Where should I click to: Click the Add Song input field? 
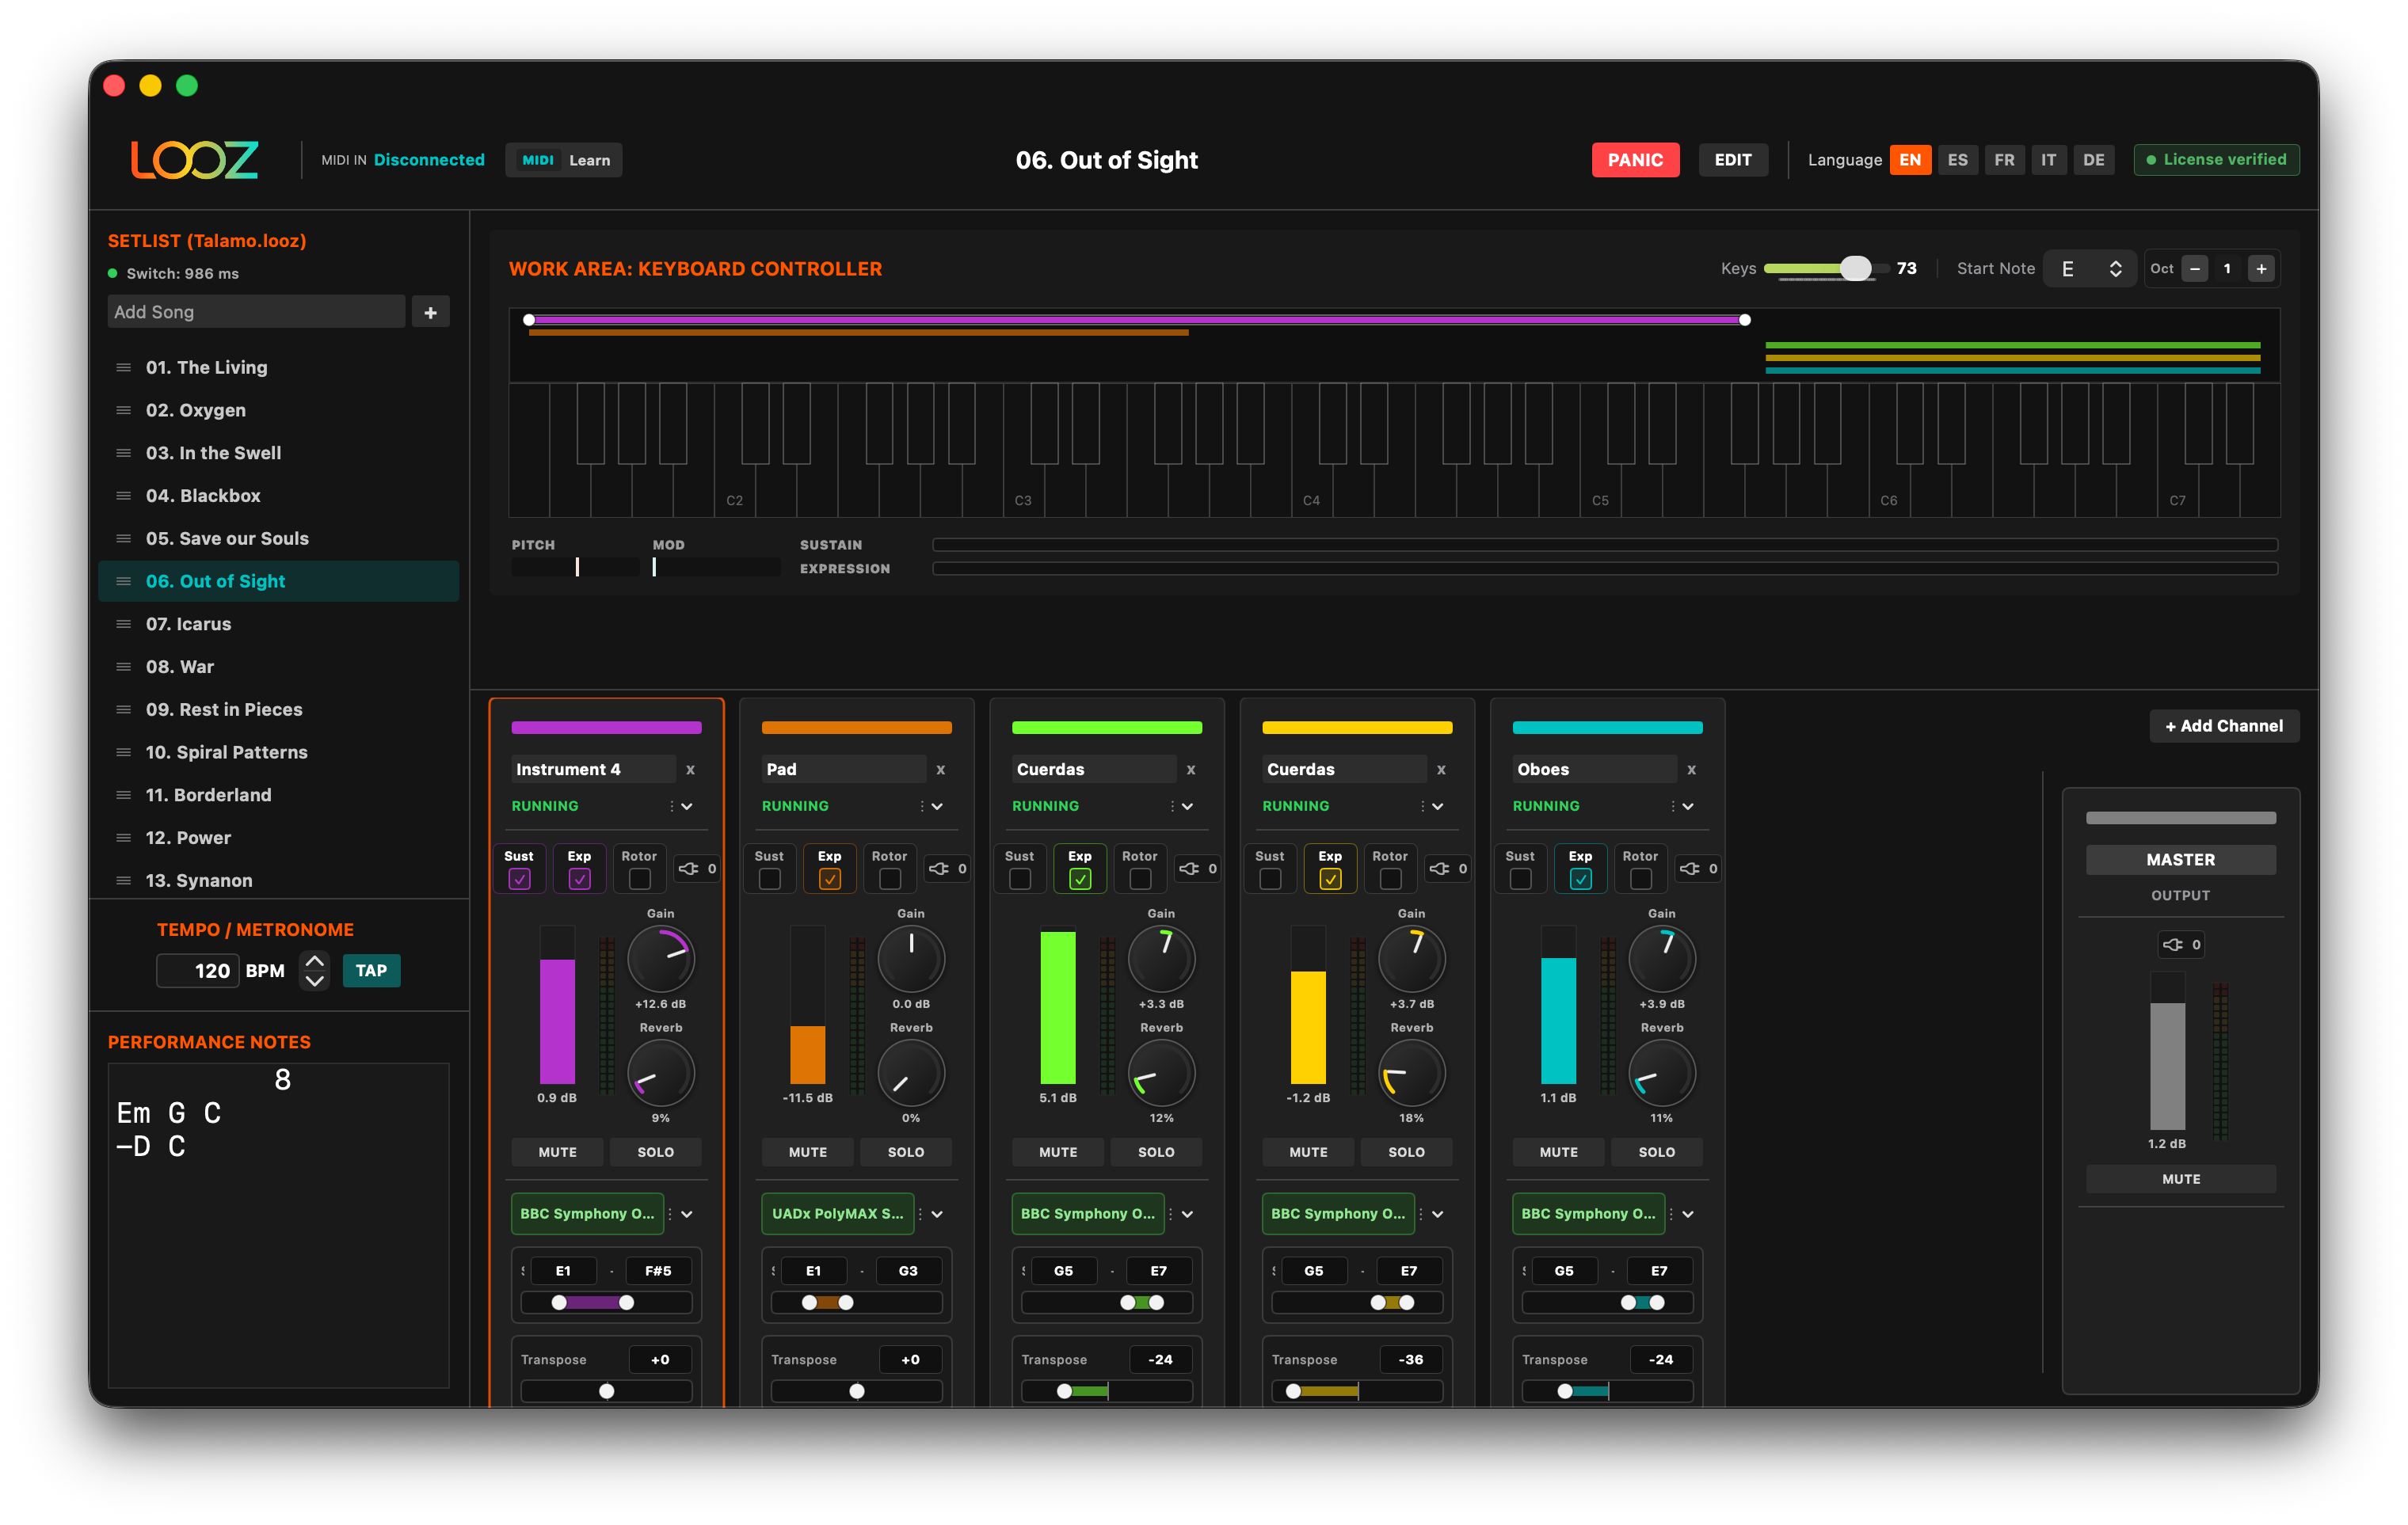click(256, 313)
